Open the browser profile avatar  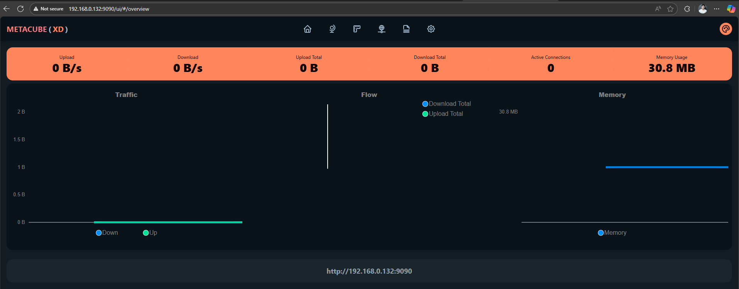[703, 9]
